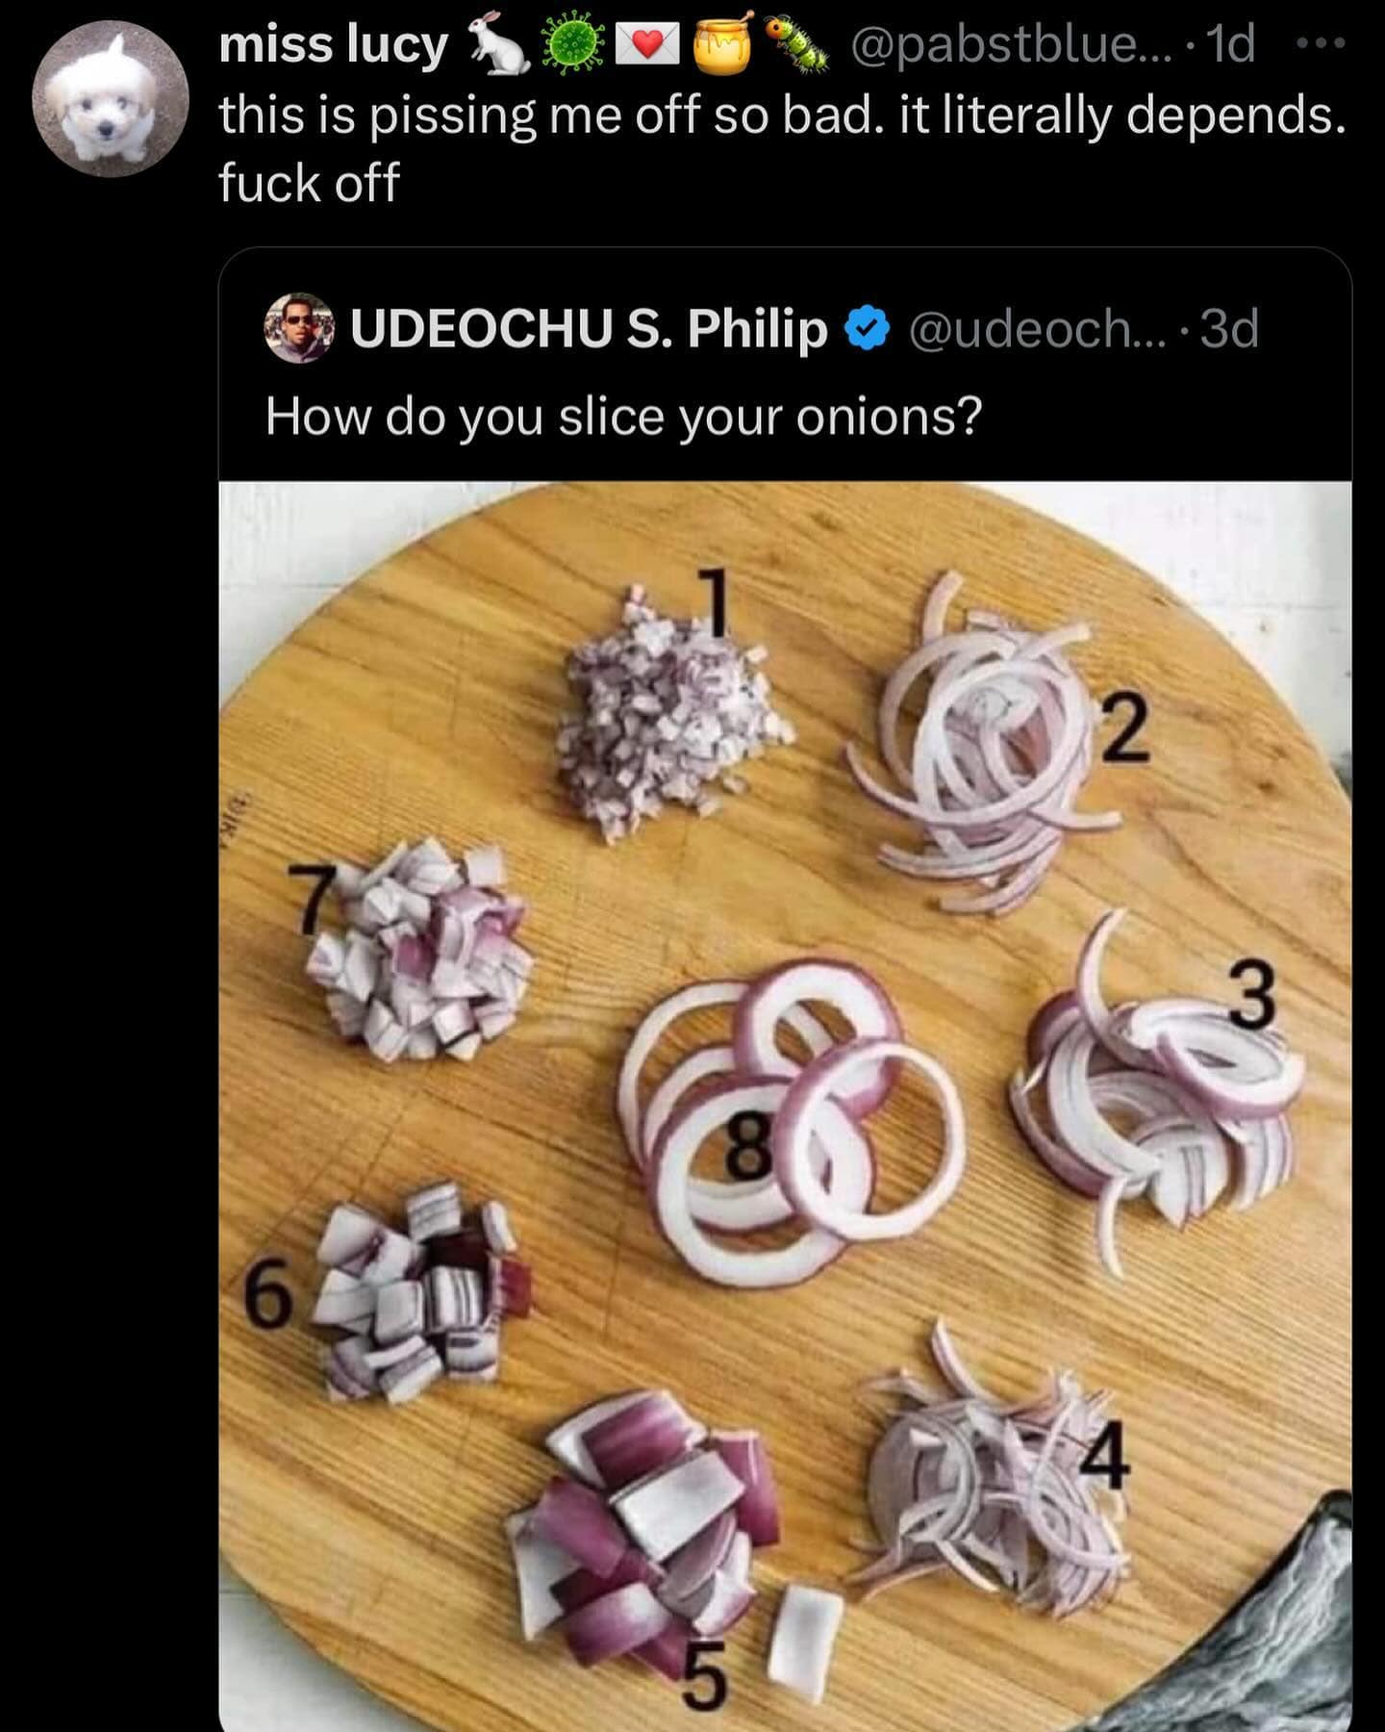The image size is (1385, 1732).
Task: Open UDEOCHU S. Philip's profile name
Action: 589,329
